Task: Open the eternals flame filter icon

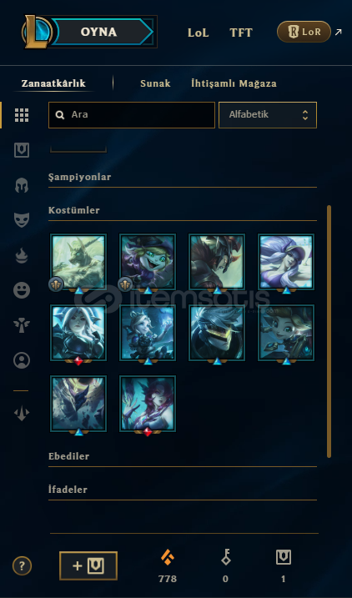Action: pos(22,255)
